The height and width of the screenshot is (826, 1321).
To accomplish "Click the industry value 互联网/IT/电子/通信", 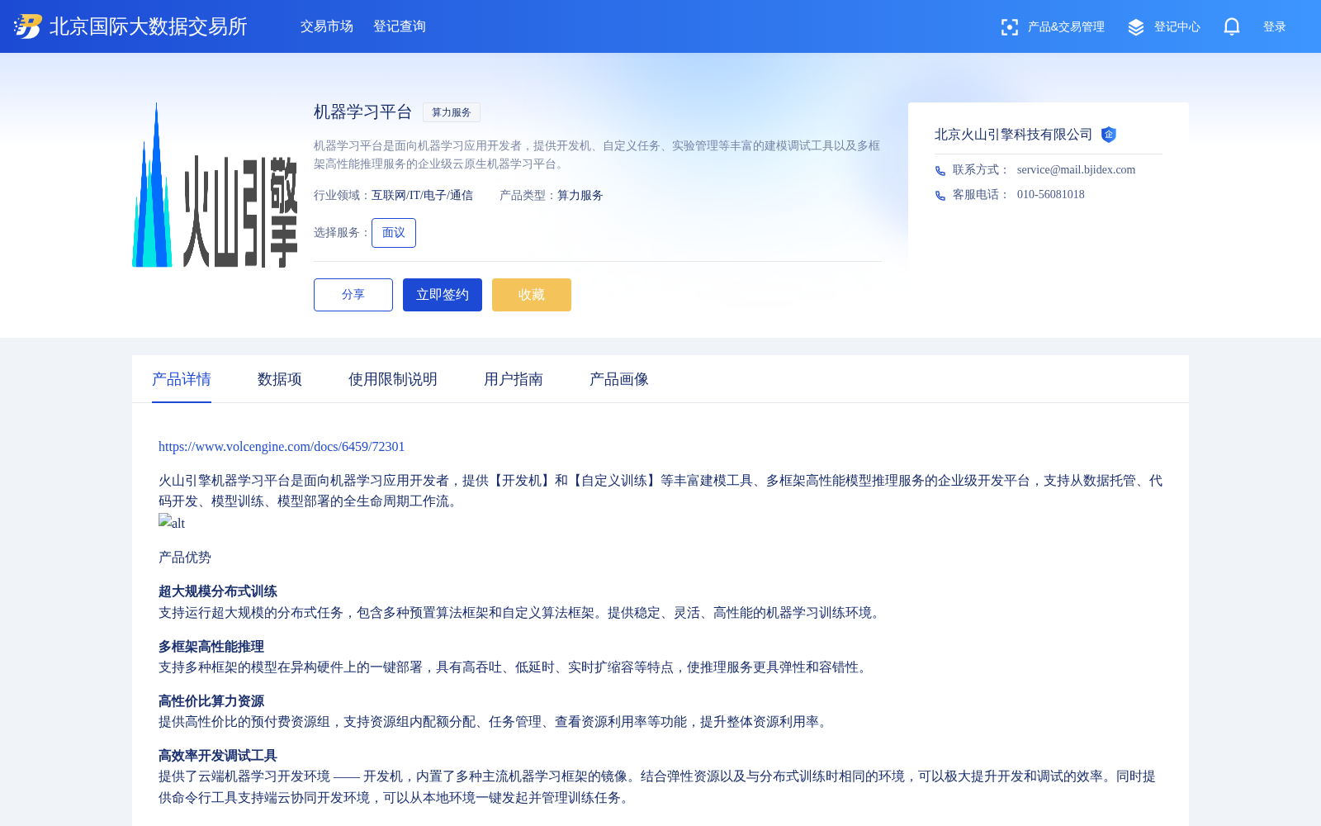I will pos(422,196).
